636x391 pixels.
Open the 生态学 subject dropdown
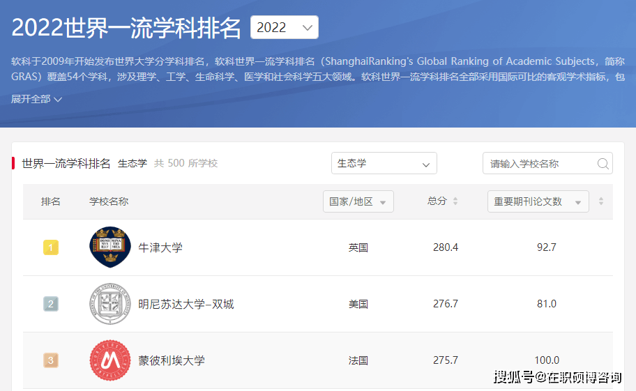point(384,163)
